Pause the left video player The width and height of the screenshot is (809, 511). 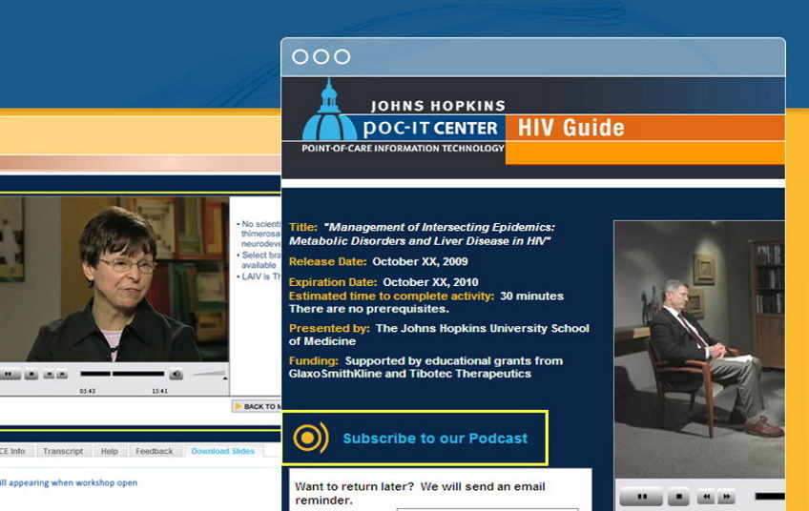point(9,375)
